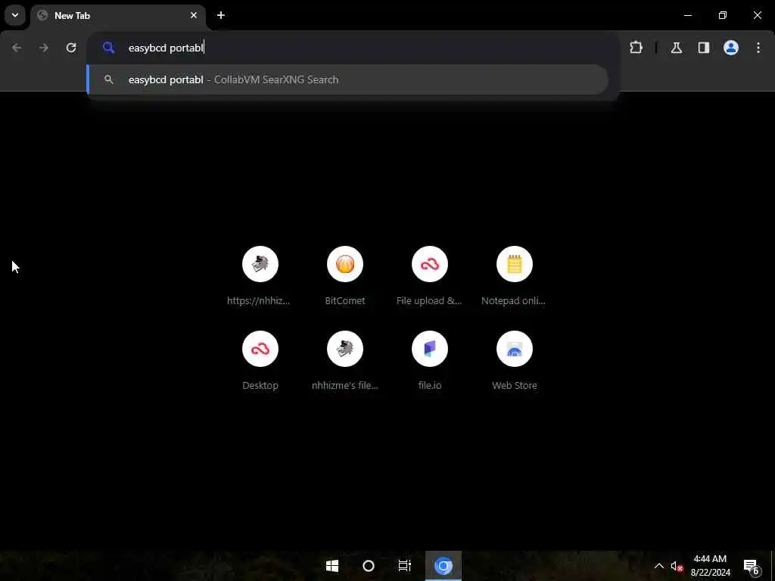The image size is (775, 581).
Task: Click the BitComet label text
Action: click(345, 300)
